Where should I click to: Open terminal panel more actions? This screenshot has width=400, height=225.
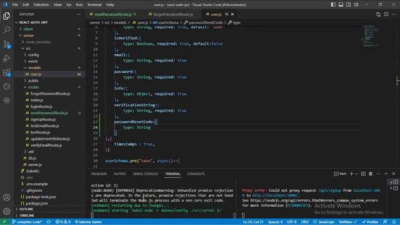click(378, 174)
